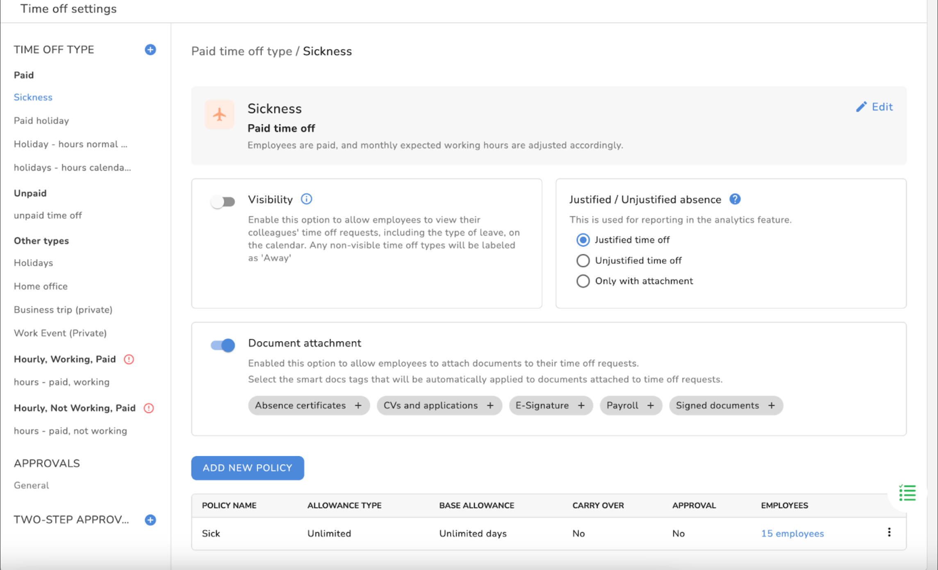Click the orange airplane Sickness icon
This screenshot has width=938, height=570.
[219, 115]
